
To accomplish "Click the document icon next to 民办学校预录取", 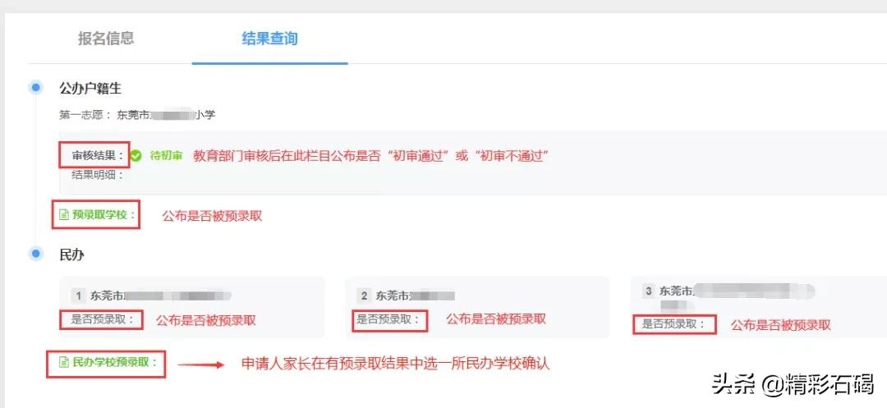I will 63,361.
